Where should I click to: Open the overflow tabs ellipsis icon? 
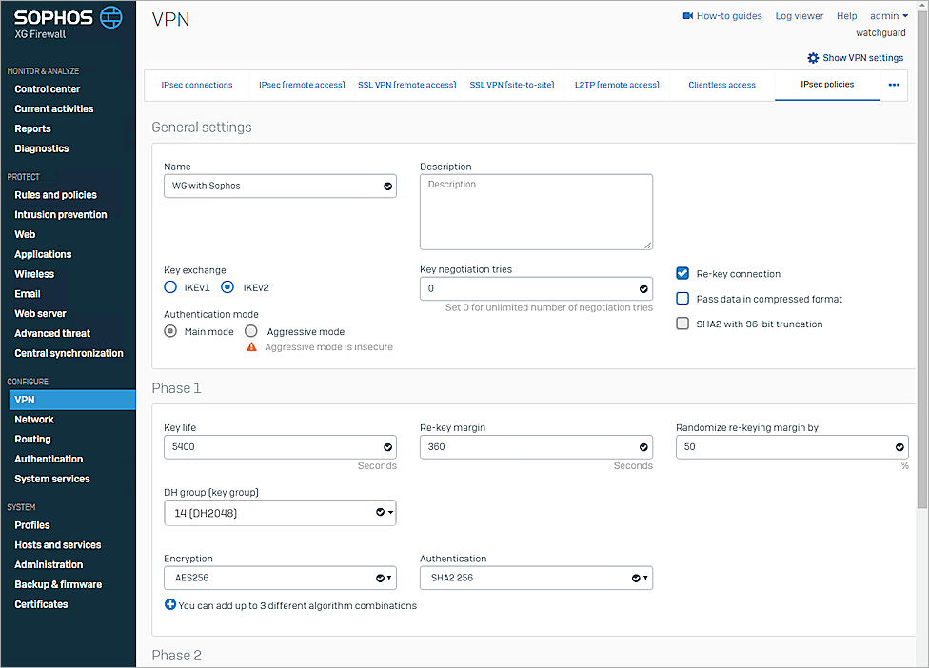[893, 85]
